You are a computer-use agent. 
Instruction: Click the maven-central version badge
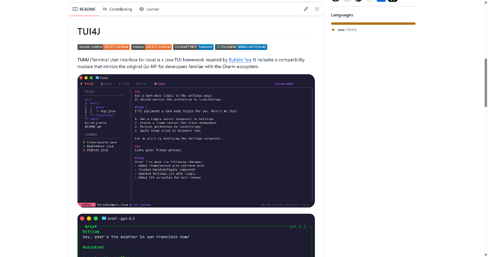click(103, 47)
